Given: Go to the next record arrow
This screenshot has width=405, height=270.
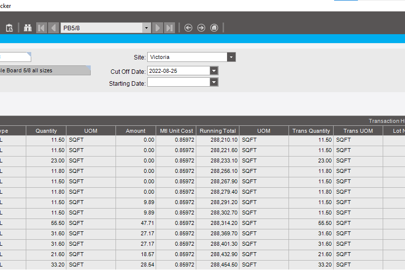Looking at the screenshot, I should point(158,28).
